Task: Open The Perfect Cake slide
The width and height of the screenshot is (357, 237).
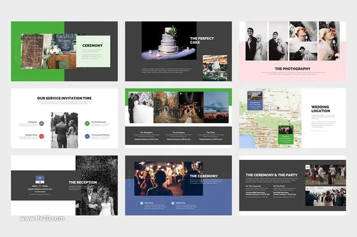Action: point(178,51)
